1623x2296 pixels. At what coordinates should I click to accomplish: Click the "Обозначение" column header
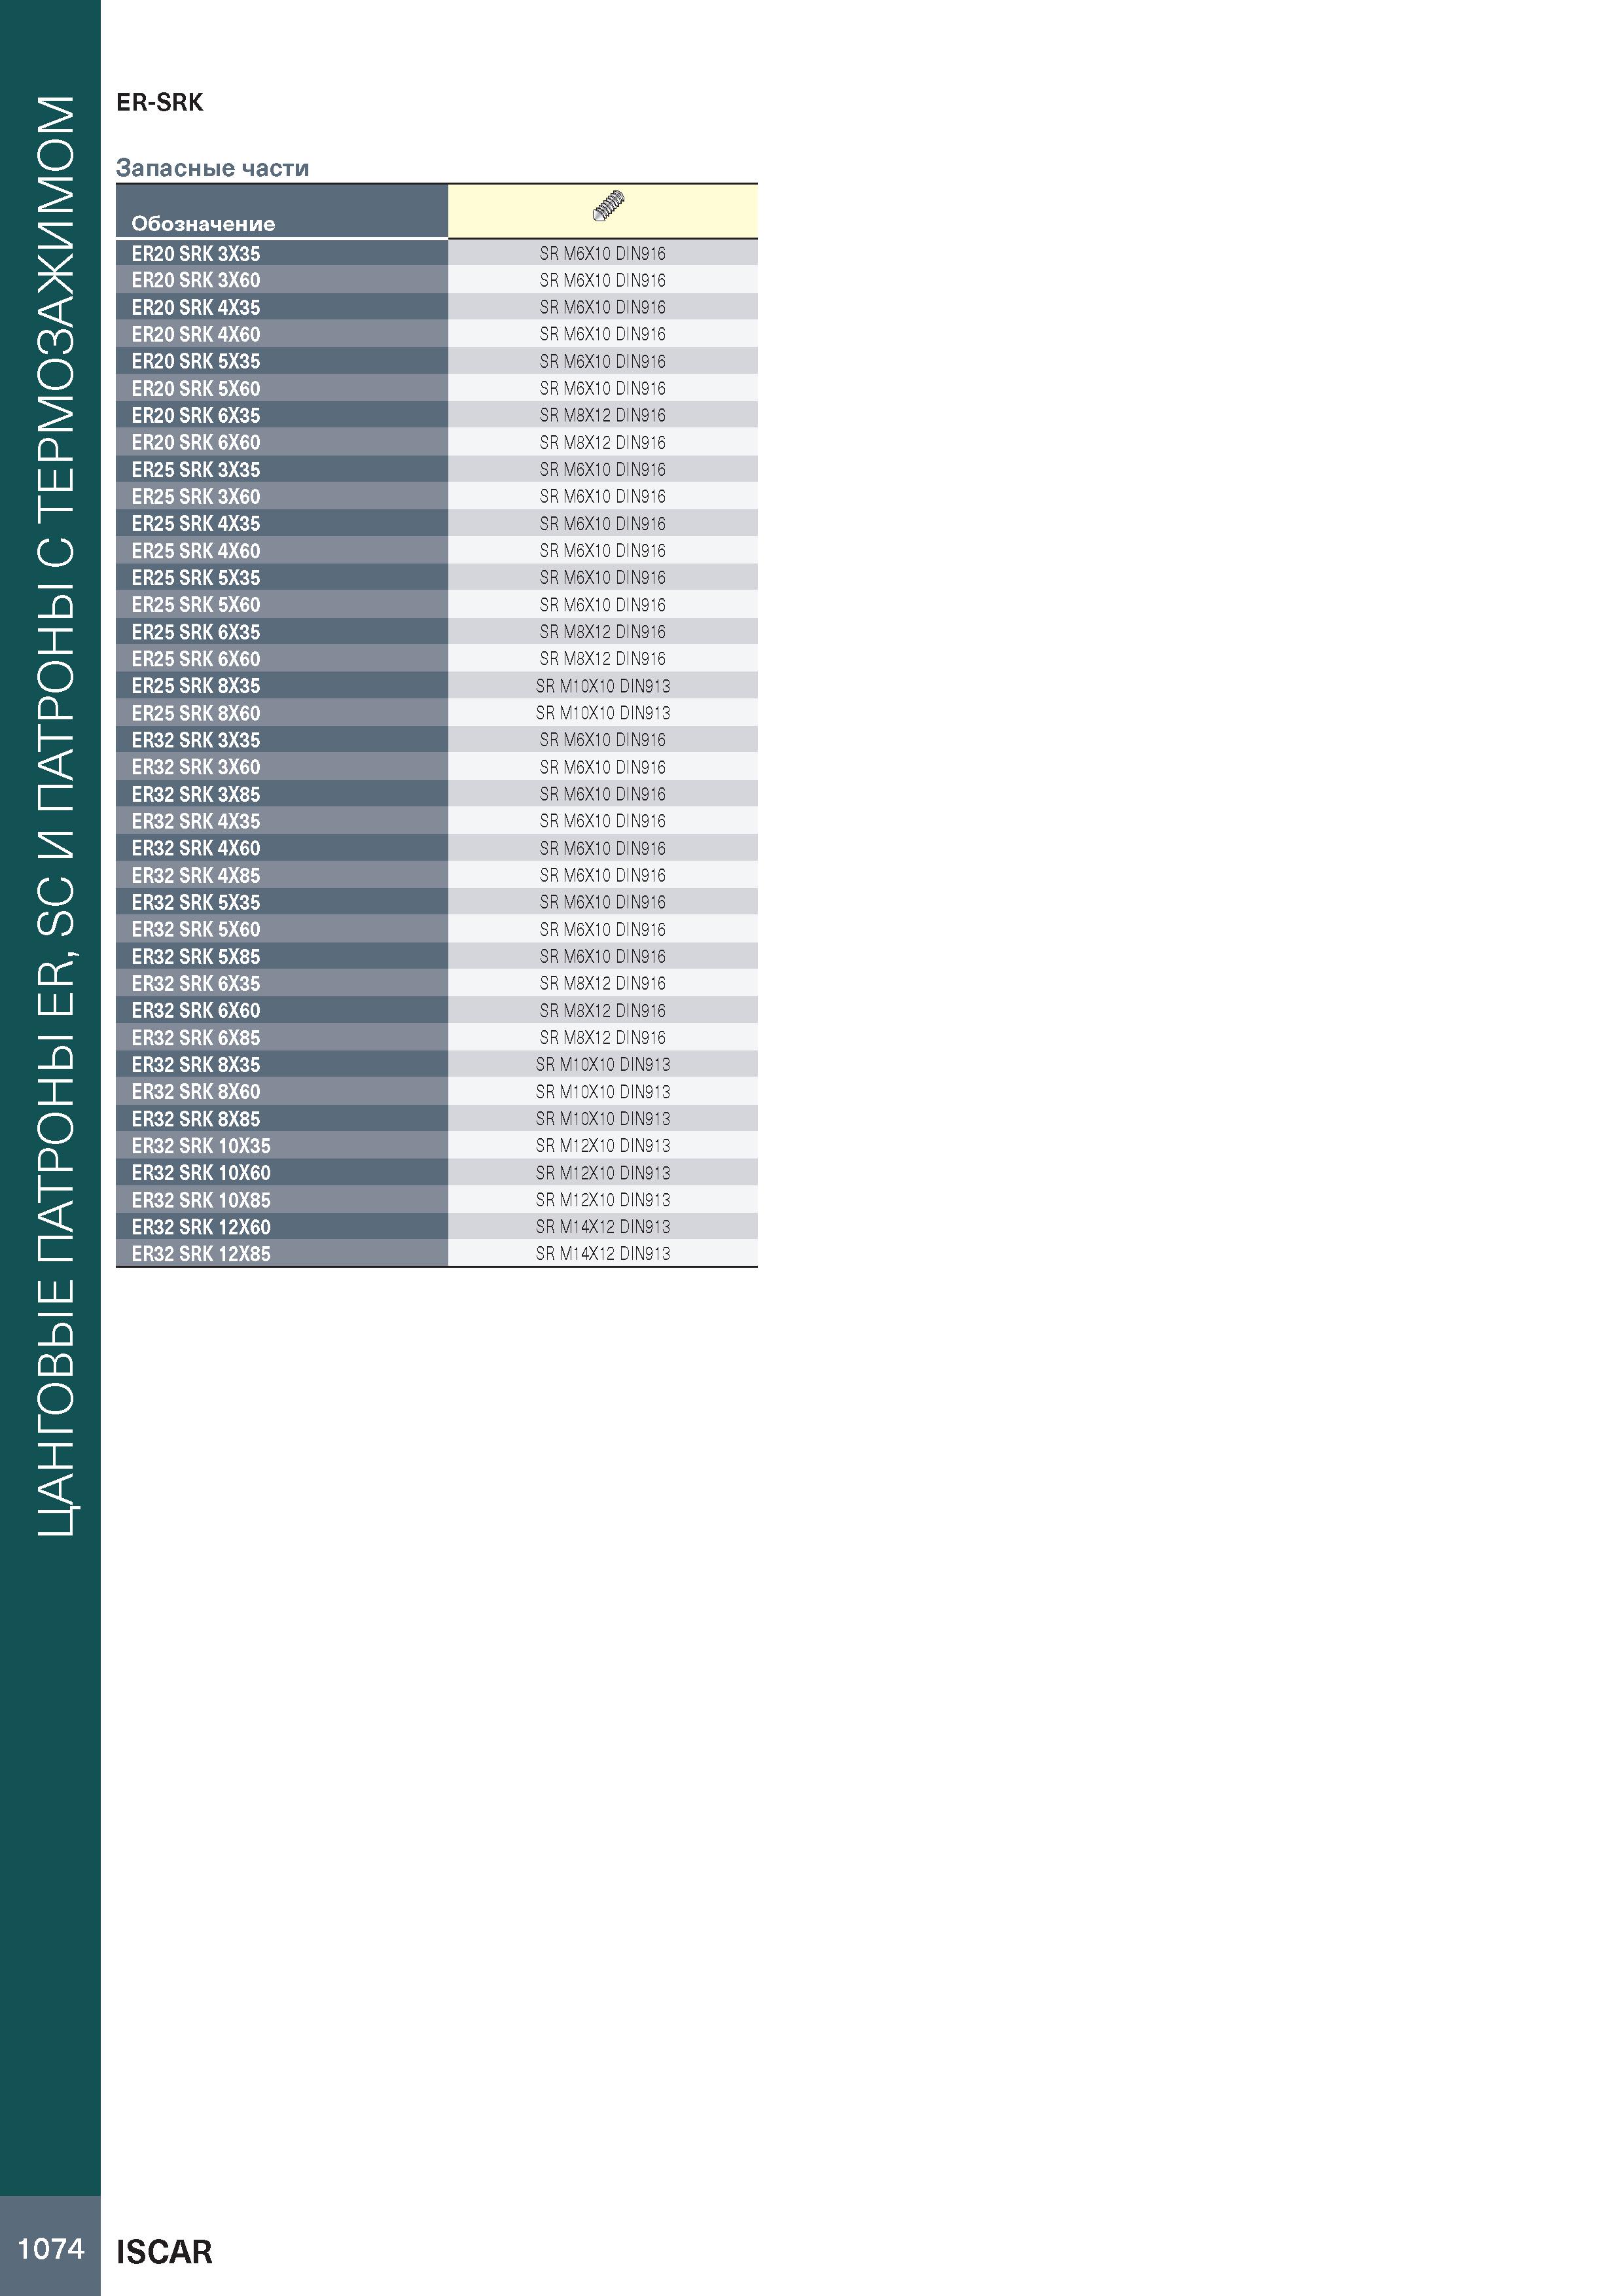click(203, 224)
